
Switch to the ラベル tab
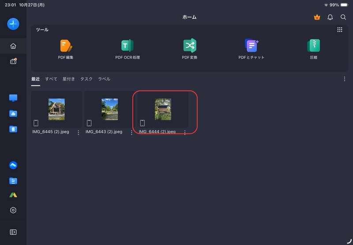pos(104,79)
